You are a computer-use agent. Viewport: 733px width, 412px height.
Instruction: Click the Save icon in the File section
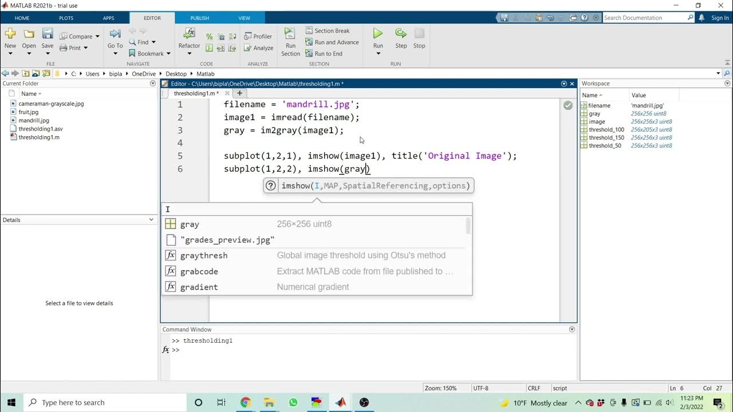coord(48,34)
